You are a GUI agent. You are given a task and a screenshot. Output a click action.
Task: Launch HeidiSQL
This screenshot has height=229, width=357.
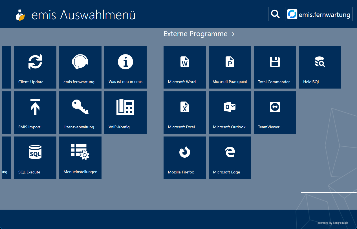click(x=320, y=67)
